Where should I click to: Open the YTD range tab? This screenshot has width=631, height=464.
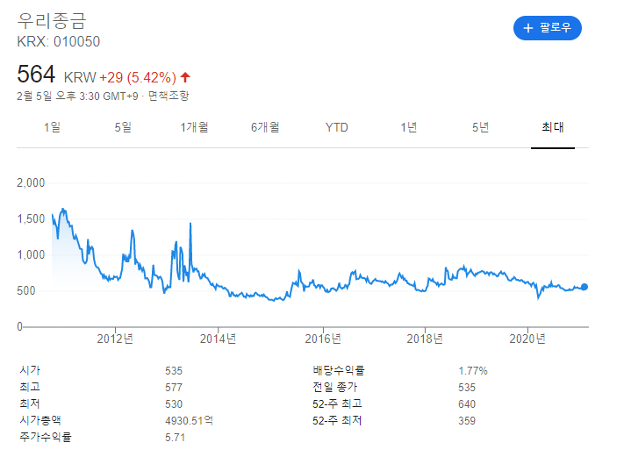336,127
